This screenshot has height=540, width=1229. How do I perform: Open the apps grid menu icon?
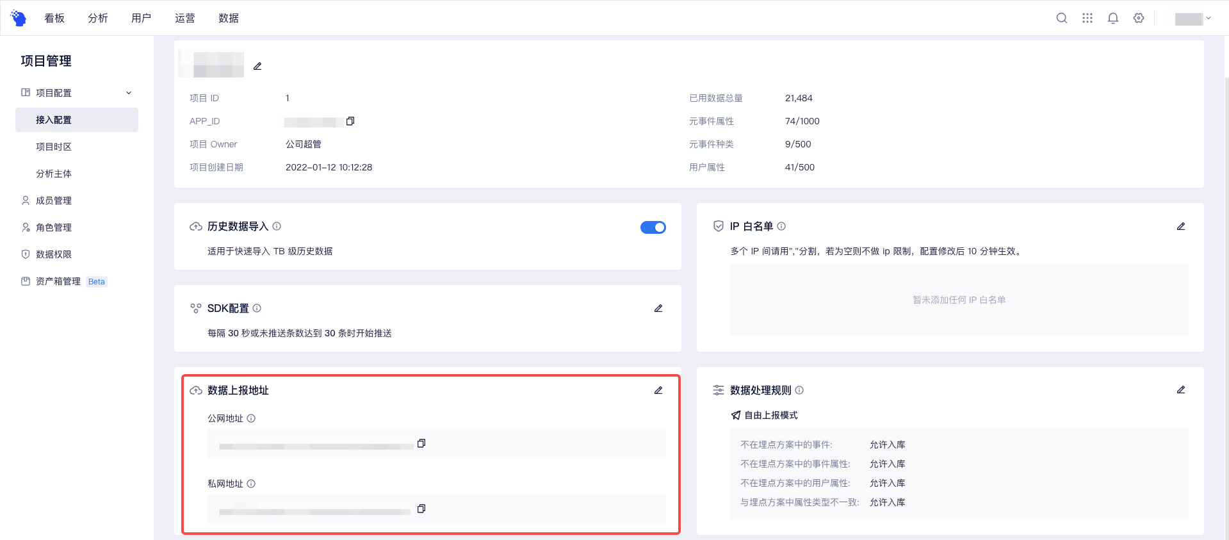coord(1087,18)
